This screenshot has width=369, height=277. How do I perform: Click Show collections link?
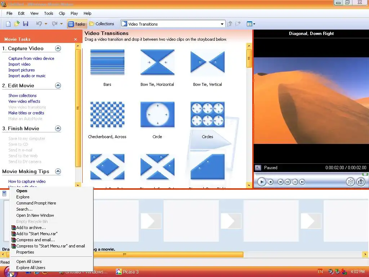coord(22,96)
